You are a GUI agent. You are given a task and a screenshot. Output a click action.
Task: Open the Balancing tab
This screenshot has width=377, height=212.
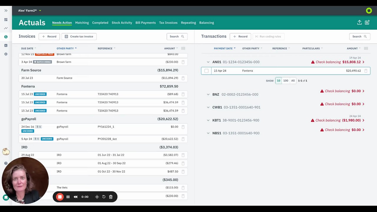[207, 23]
